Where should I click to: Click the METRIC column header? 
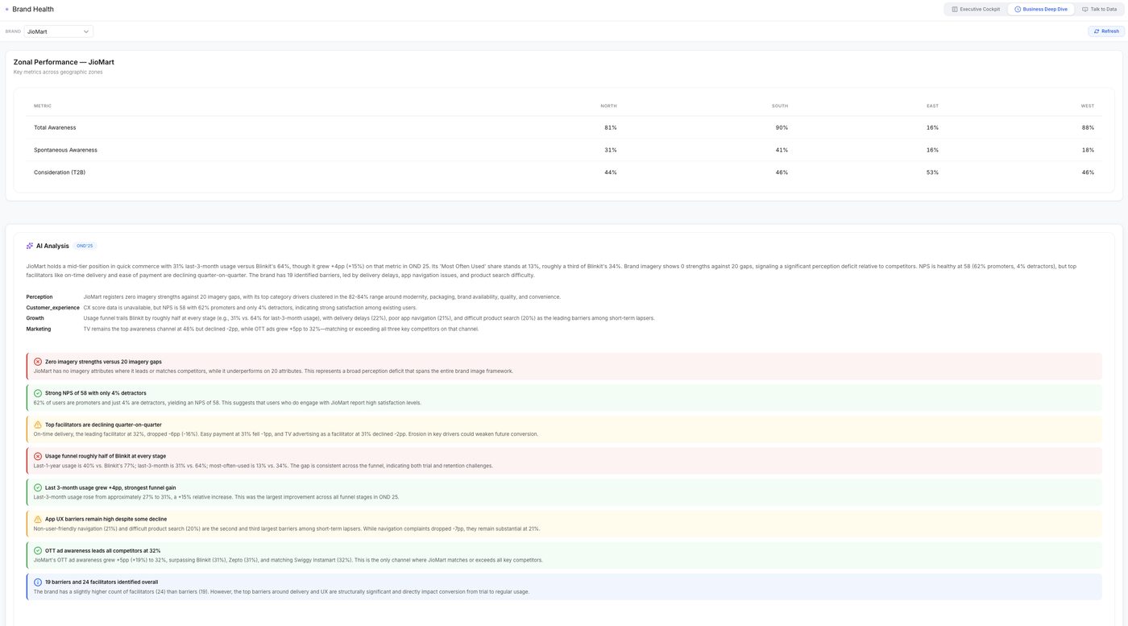tap(43, 106)
